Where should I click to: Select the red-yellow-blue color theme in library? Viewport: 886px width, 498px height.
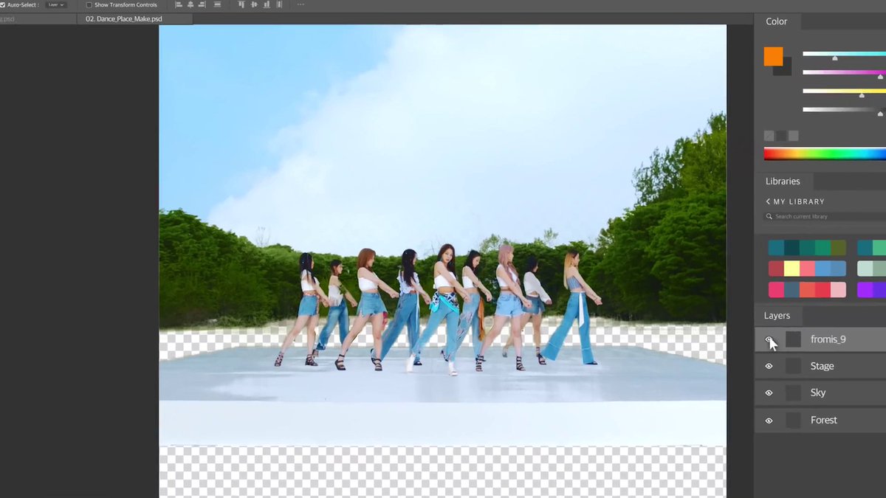807,269
